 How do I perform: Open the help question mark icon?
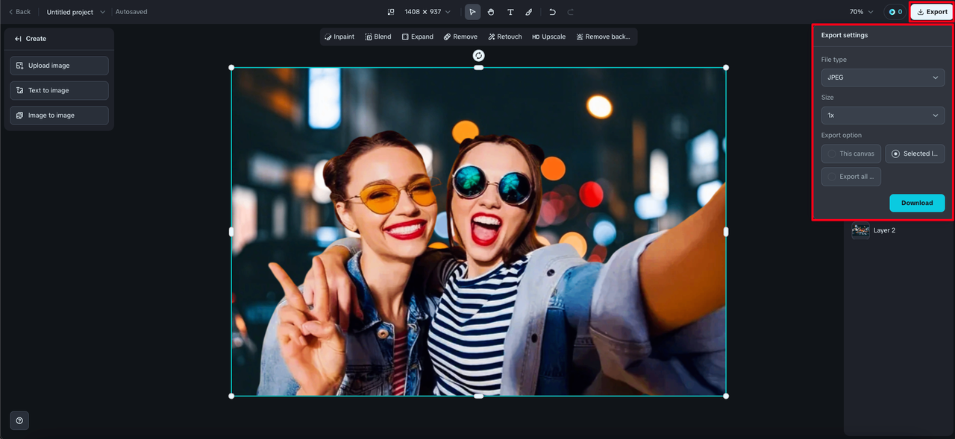[x=19, y=420]
